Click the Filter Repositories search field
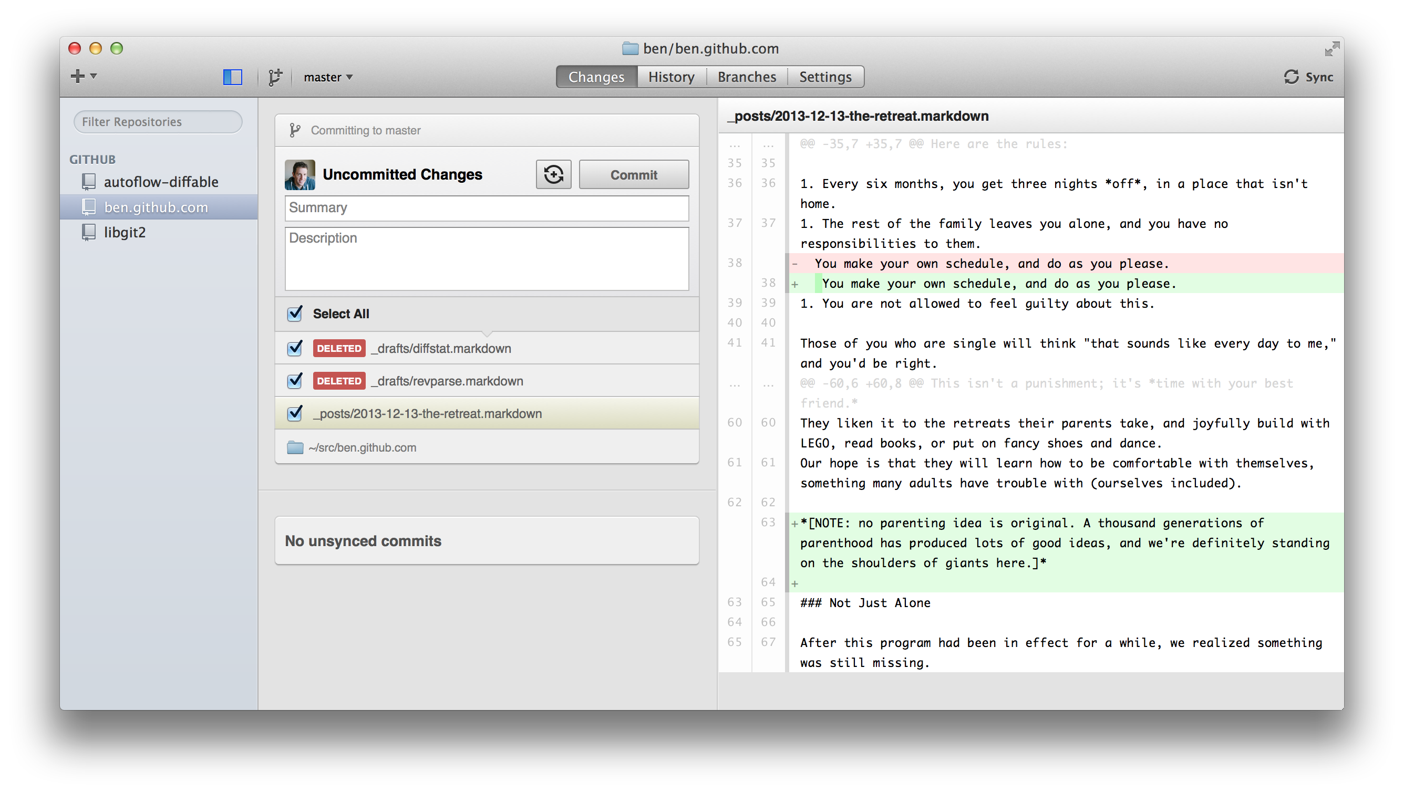 tap(158, 122)
